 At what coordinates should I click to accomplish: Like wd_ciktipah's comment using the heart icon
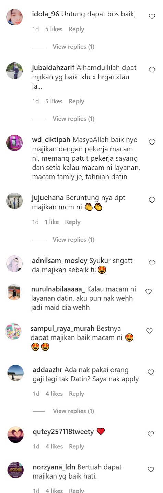click(x=152, y=142)
